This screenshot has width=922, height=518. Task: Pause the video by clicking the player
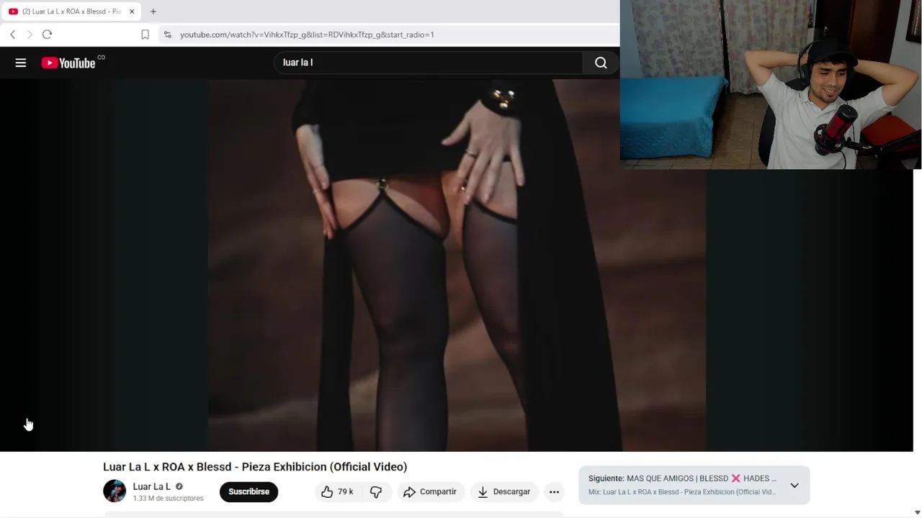(x=457, y=265)
